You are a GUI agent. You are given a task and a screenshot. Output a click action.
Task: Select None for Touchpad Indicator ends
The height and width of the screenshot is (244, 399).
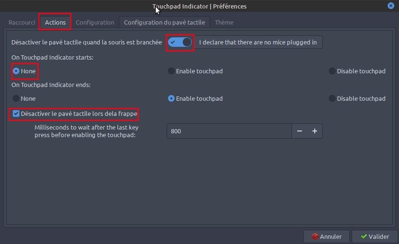(25, 99)
